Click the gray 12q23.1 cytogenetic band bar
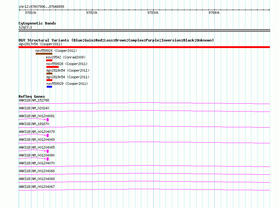279x208 pixels. (x=144, y=30)
